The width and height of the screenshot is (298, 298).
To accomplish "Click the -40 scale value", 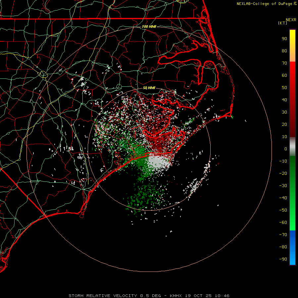I will coord(283,198).
